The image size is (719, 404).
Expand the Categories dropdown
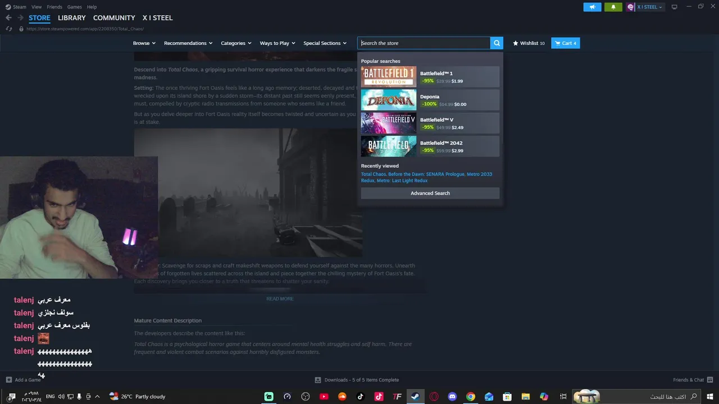pos(236,43)
